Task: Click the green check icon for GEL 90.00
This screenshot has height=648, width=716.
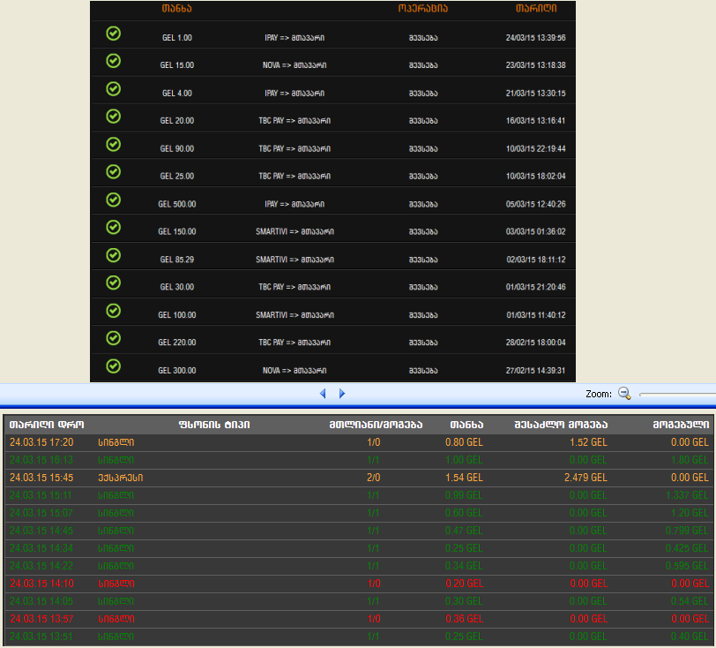Action: (x=113, y=144)
